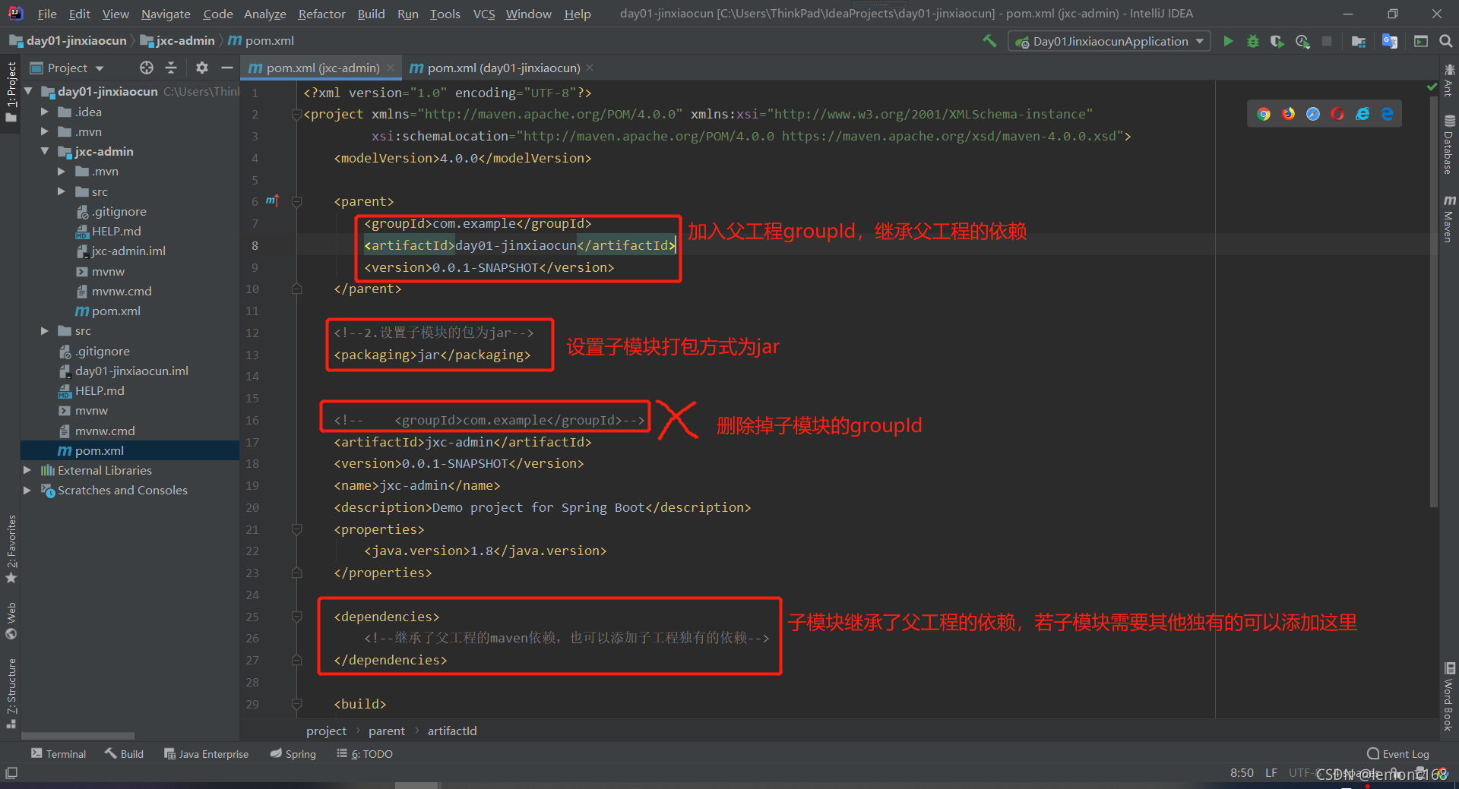Open the run configuration dropdown
The height and width of the screenshot is (789, 1459).
click(1109, 41)
